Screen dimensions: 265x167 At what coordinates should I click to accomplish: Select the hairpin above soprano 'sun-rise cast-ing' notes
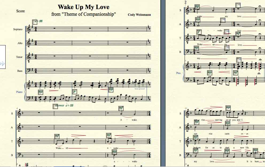[x=216, y=107]
